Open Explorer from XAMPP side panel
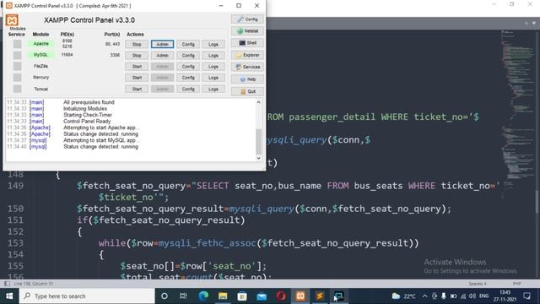This screenshot has width=540, height=304. (x=247, y=55)
